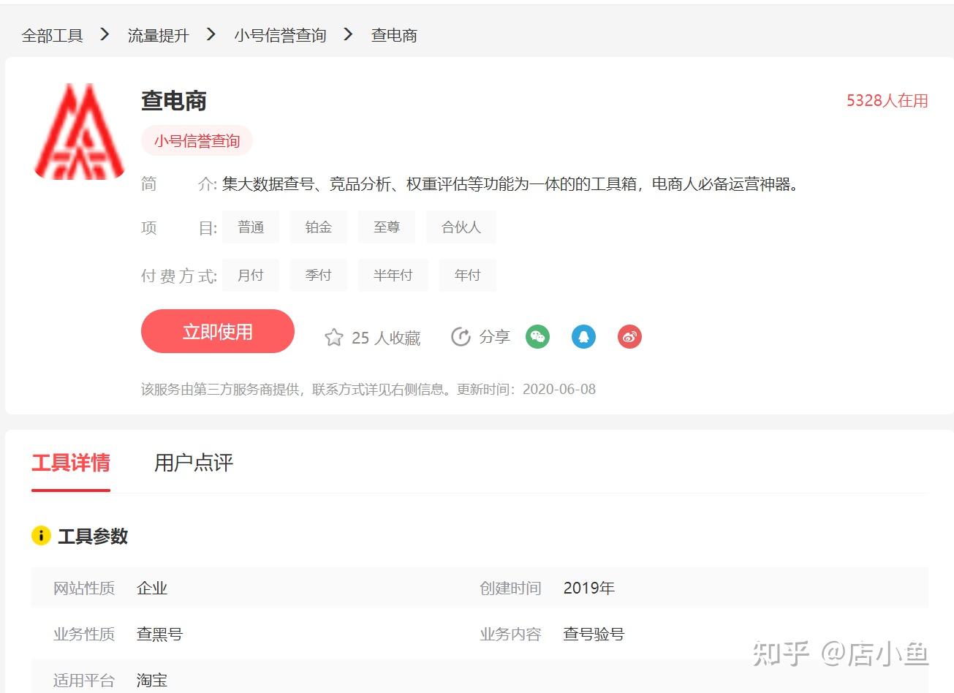
Task: Click the 小号信誉查询 pink tag
Action: tap(197, 140)
